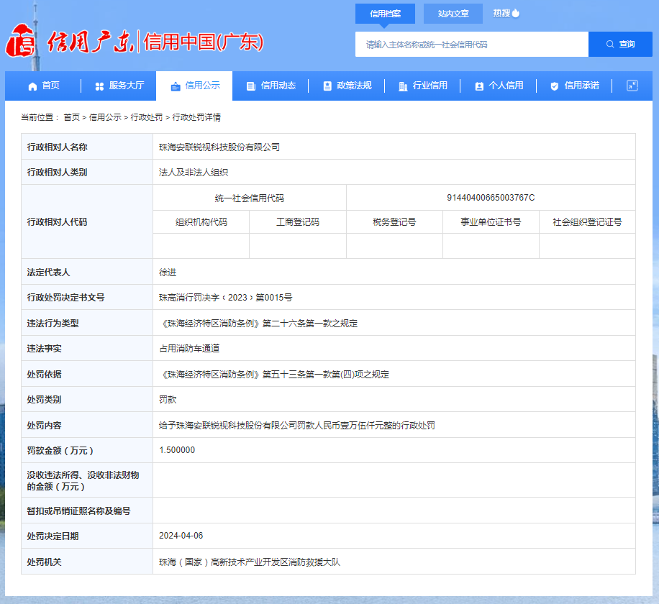Click the 暂扣或吊销证照名称及编号 row label
659x604 pixels.
78,511
